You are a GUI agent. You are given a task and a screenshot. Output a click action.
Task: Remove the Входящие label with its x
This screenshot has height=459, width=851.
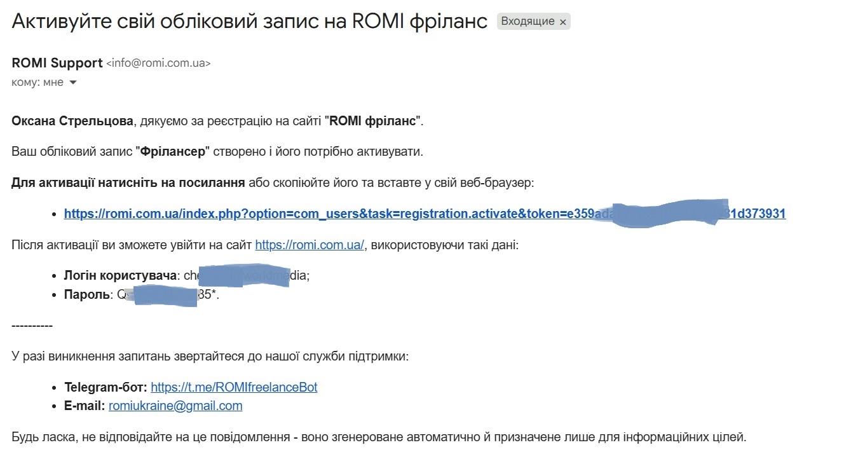click(x=562, y=22)
